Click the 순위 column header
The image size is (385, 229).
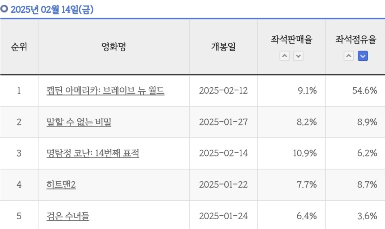pyautogui.click(x=19, y=47)
